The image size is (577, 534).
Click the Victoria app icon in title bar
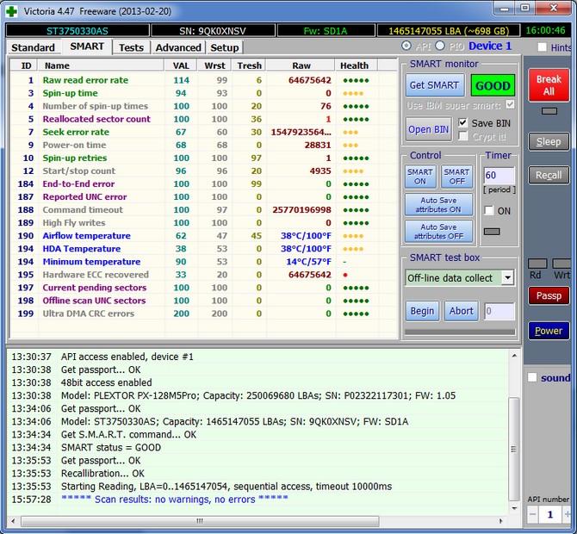pos(11,9)
